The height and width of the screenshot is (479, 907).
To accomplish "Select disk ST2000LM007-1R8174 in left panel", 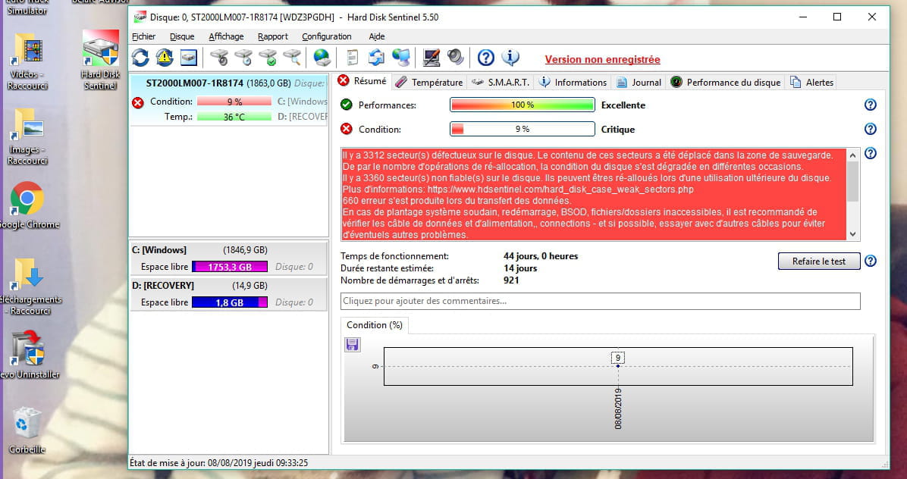I will (229, 99).
